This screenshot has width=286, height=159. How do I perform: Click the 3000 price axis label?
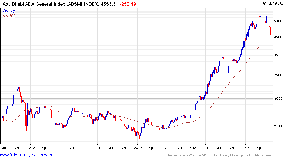pyautogui.click(x=278, y=99)
